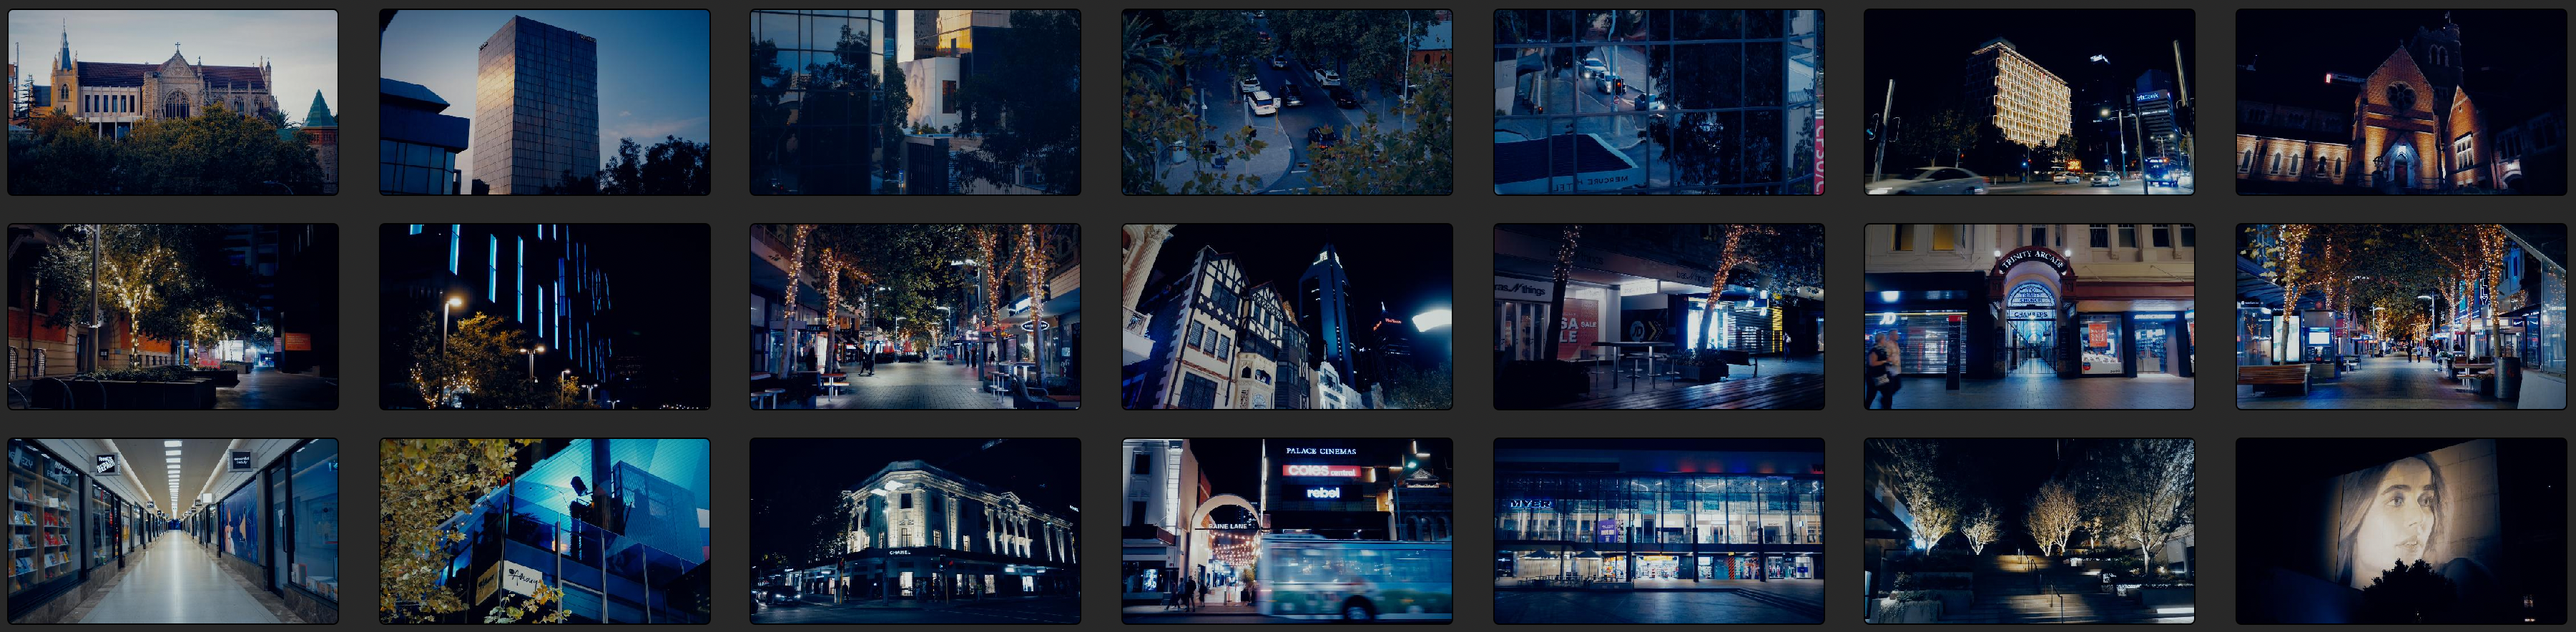
Task: Select the bright arcade corridor thumbnail
Action: coord(173,531)
